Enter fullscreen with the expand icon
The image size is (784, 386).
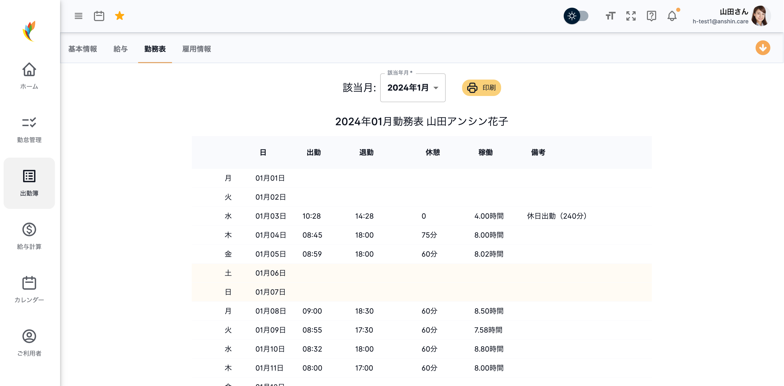click(x=631, y=16)
